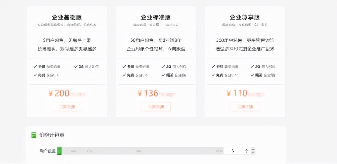Focus the user count field showing 5
Image resolution: width=337 pixels, height=164 pixels.
click(233, 151)
